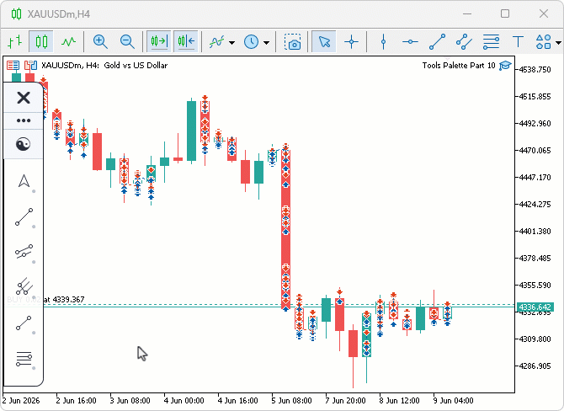Screen dimensions: 564x411
Task: Click the 4538.750 price axis label
Action: [x=535, y=69]
